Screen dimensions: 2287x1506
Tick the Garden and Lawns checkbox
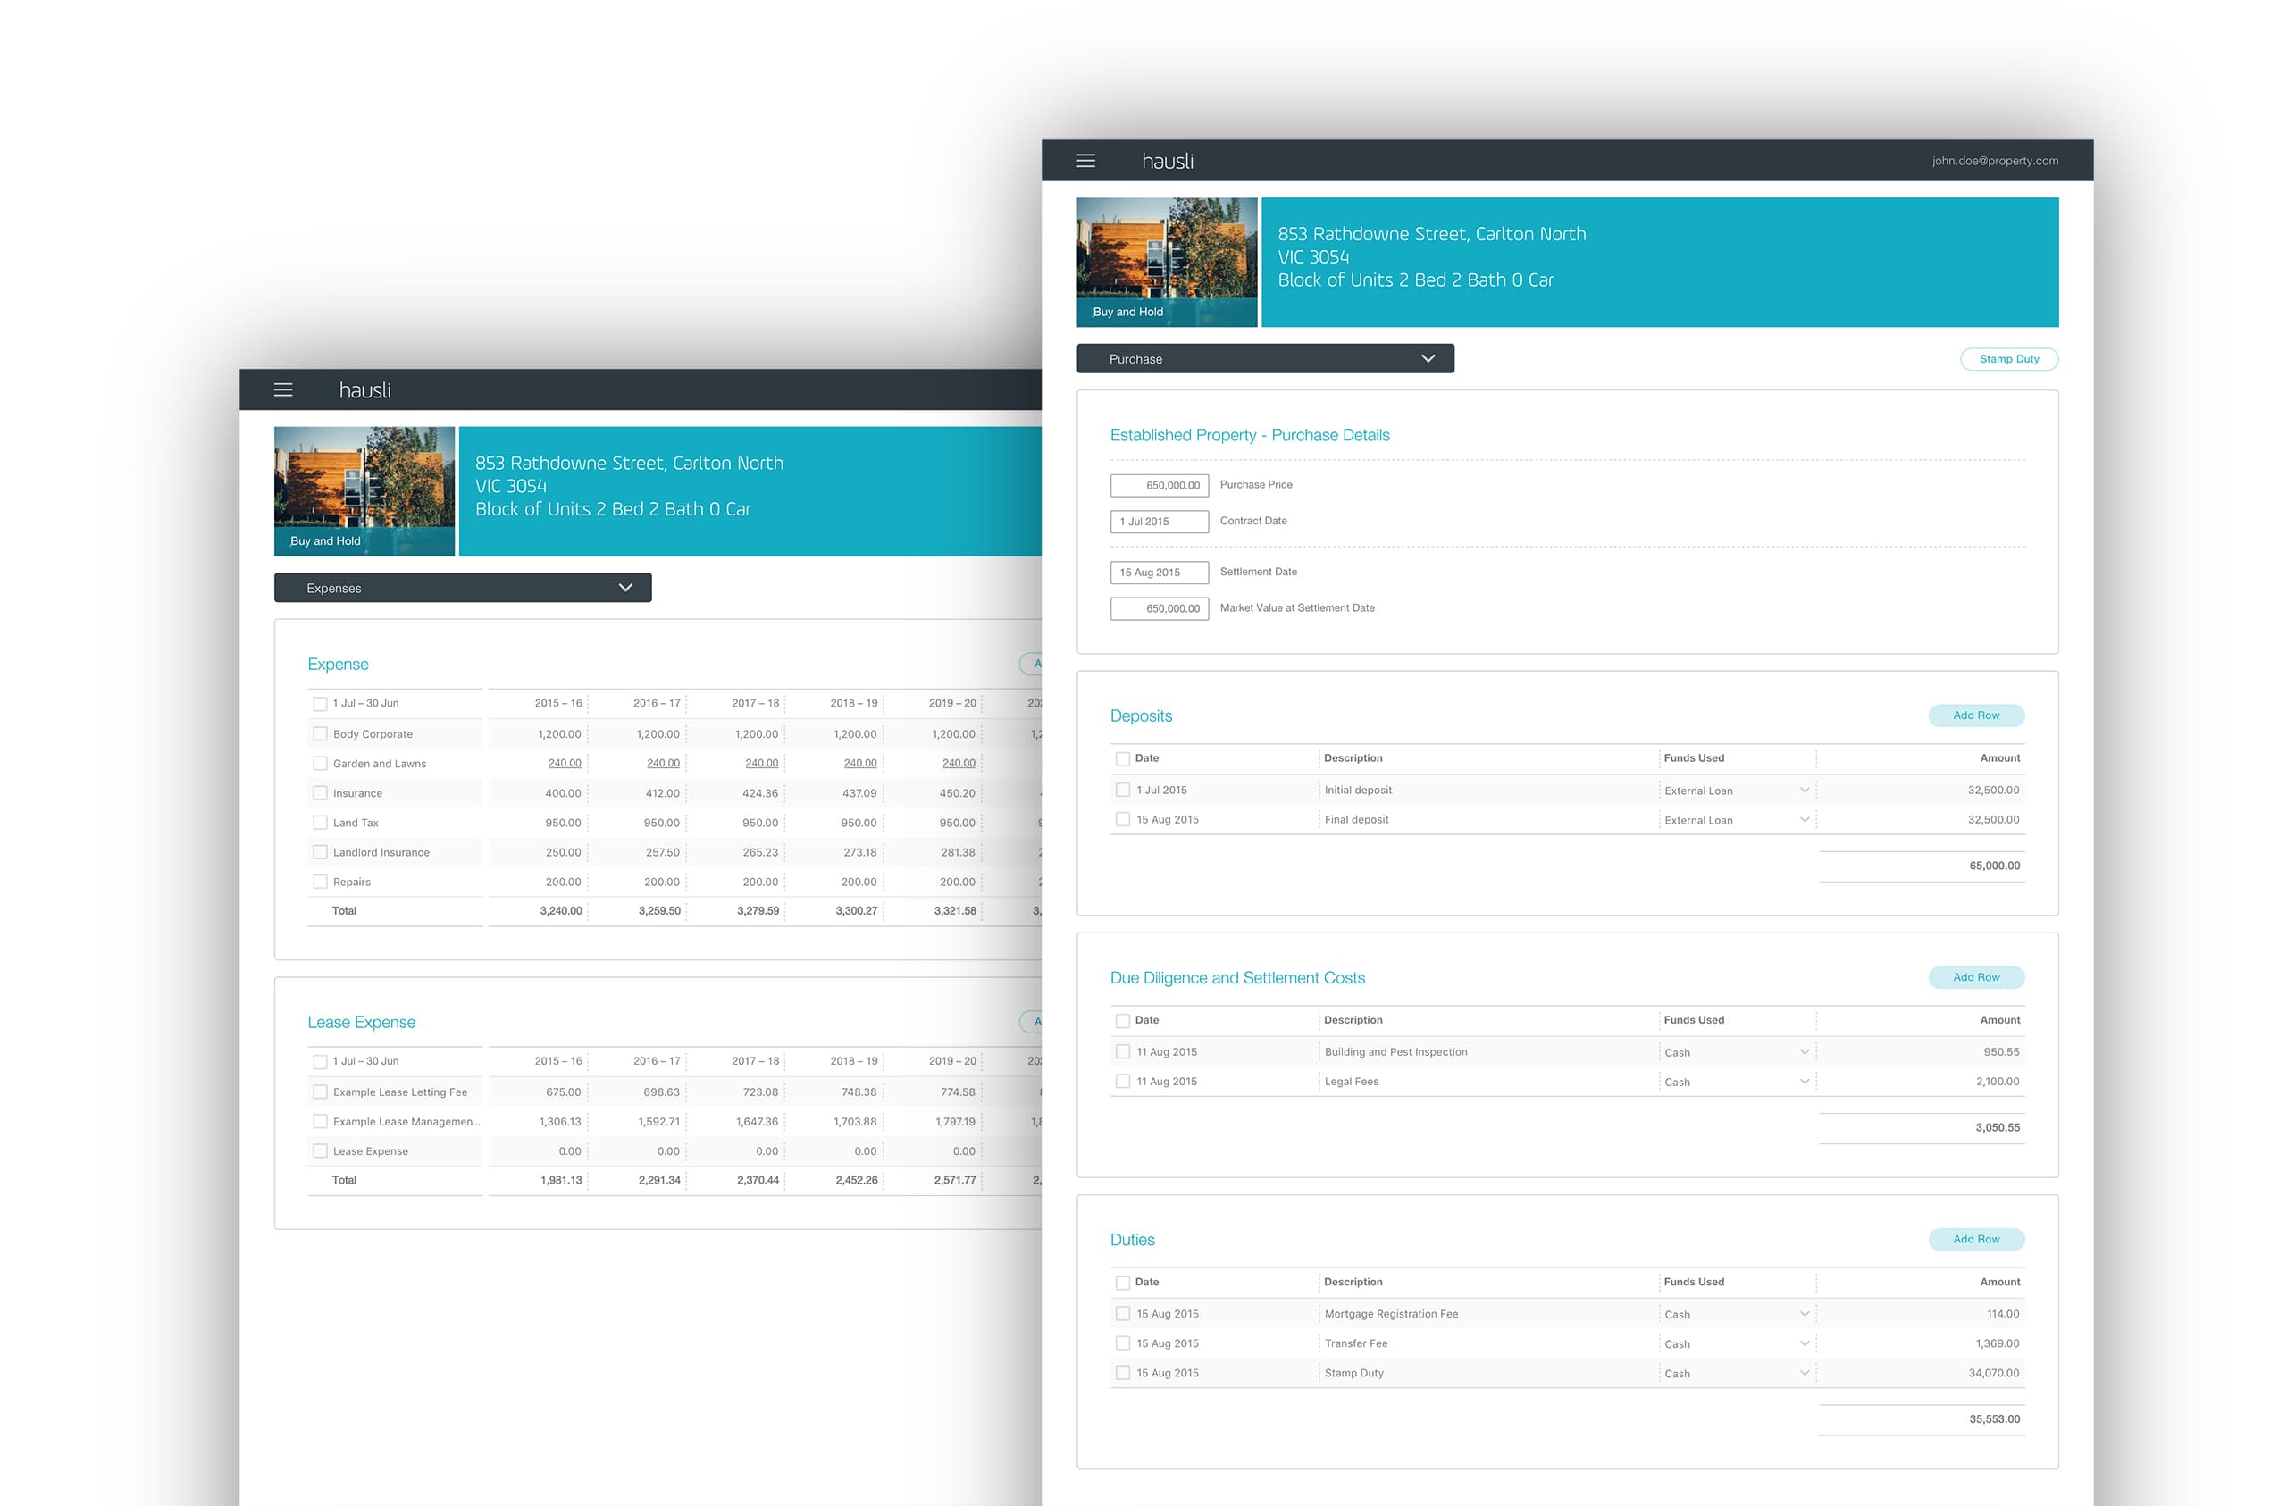pos(320,764)
